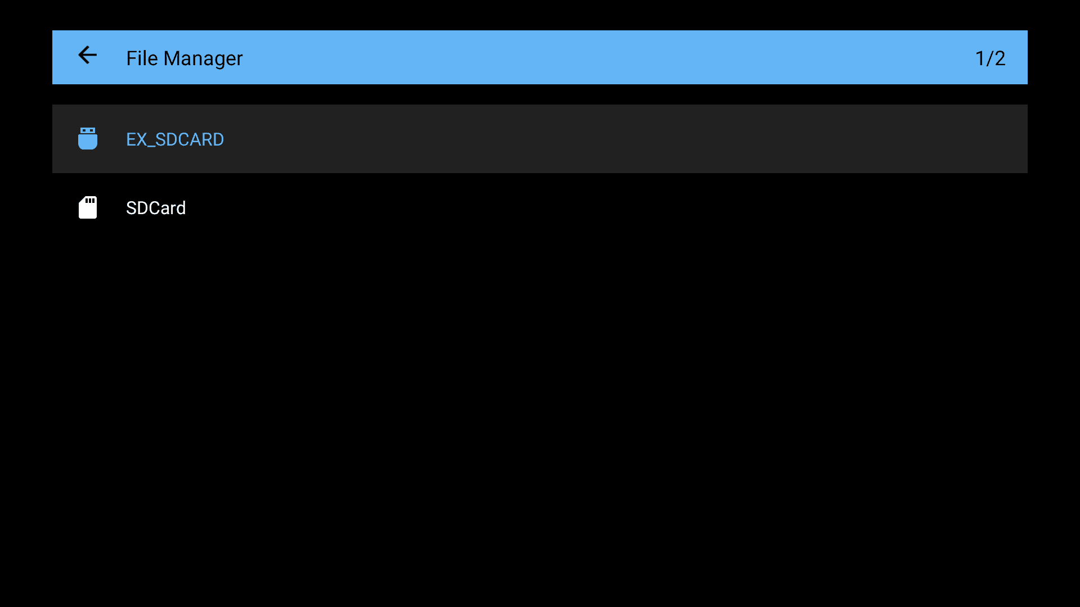Return to previous screen via arrow icon
1080x607 pixels.
click(x=87, y=55)
